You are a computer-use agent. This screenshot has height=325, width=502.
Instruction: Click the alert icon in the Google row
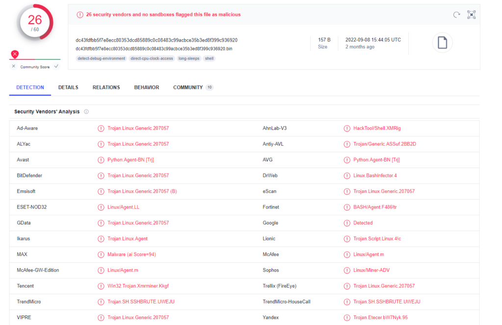pos(347,223)
